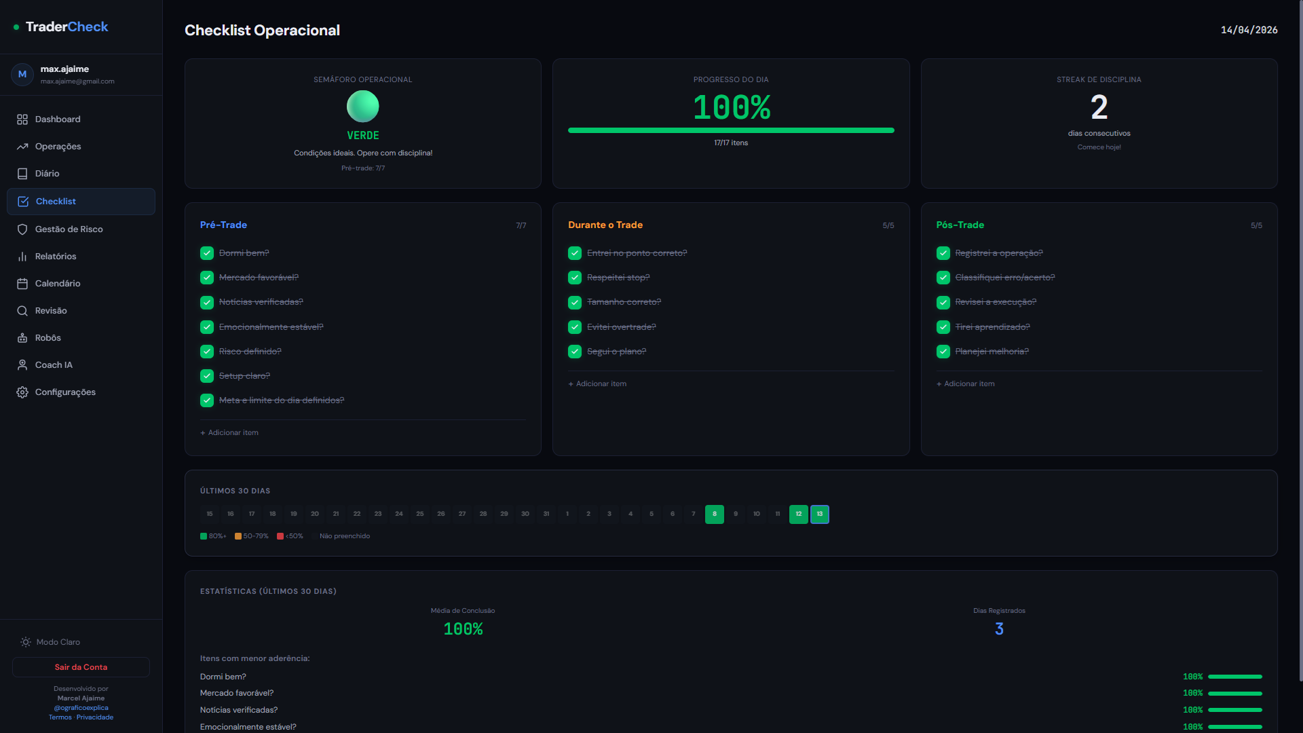Uncheck the 'Dormi bem?' item
The image size is (1303, 733).
(206, 252)
